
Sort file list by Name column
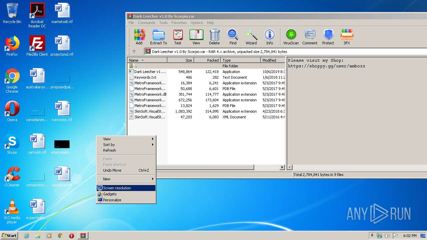tap(147, 60)
